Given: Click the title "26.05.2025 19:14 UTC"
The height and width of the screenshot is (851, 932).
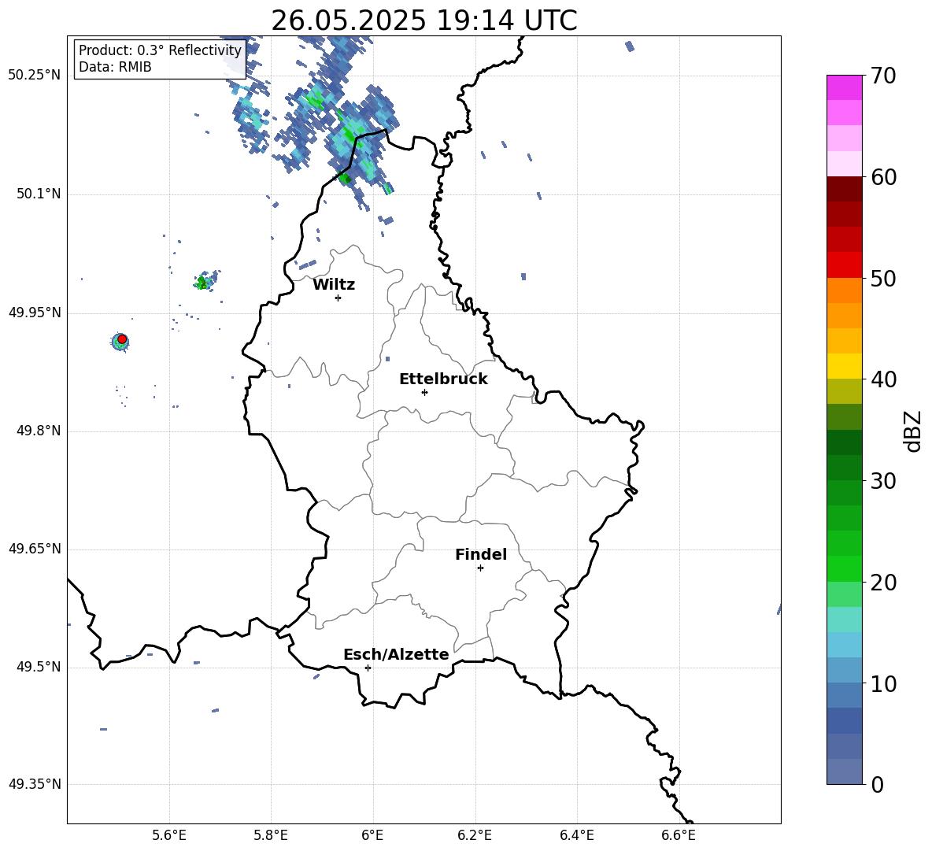Looking at the screenshot, I should [x=423, y=20].
